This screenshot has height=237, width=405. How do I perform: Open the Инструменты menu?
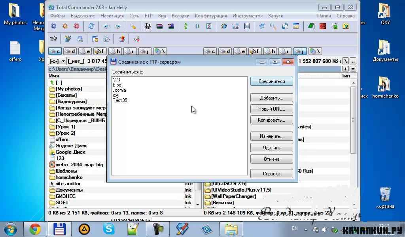(x=248, y=16)
